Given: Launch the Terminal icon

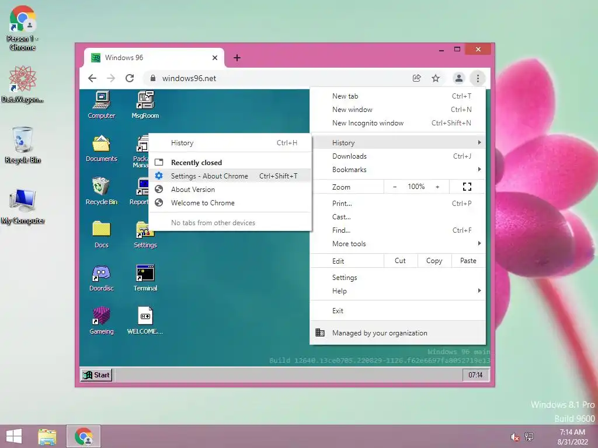Looking at the screenshot, I should [x=145, y=278].
